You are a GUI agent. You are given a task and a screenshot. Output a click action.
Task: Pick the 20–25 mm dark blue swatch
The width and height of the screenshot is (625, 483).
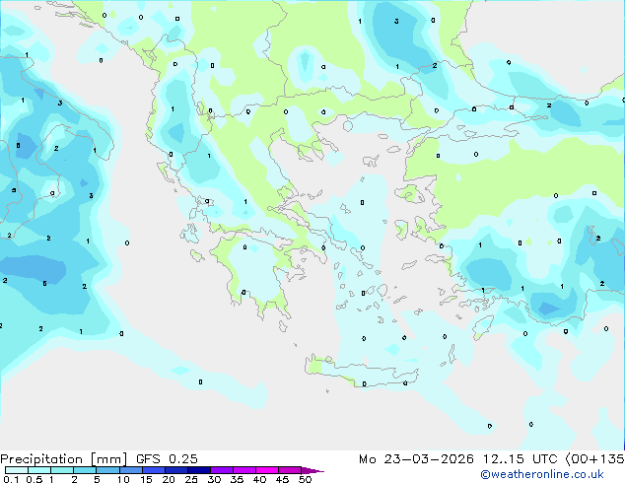coord(175,470)
